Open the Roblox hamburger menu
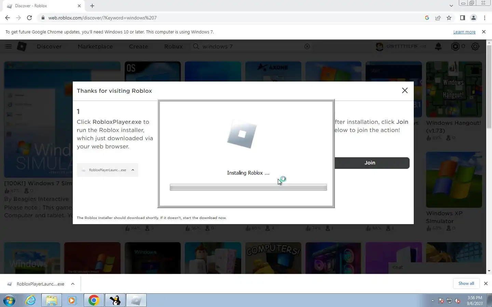Screen dimensions: 492x307 click(8, 46)
